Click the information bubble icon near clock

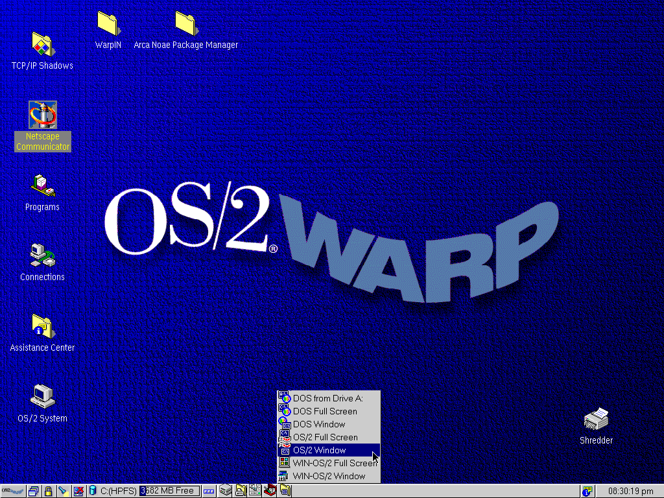[587, 492]
